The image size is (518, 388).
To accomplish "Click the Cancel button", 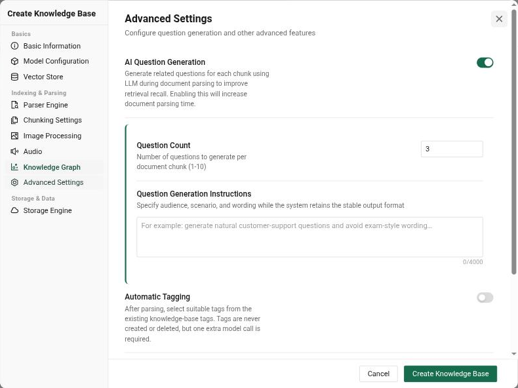I will pos(378,374).
